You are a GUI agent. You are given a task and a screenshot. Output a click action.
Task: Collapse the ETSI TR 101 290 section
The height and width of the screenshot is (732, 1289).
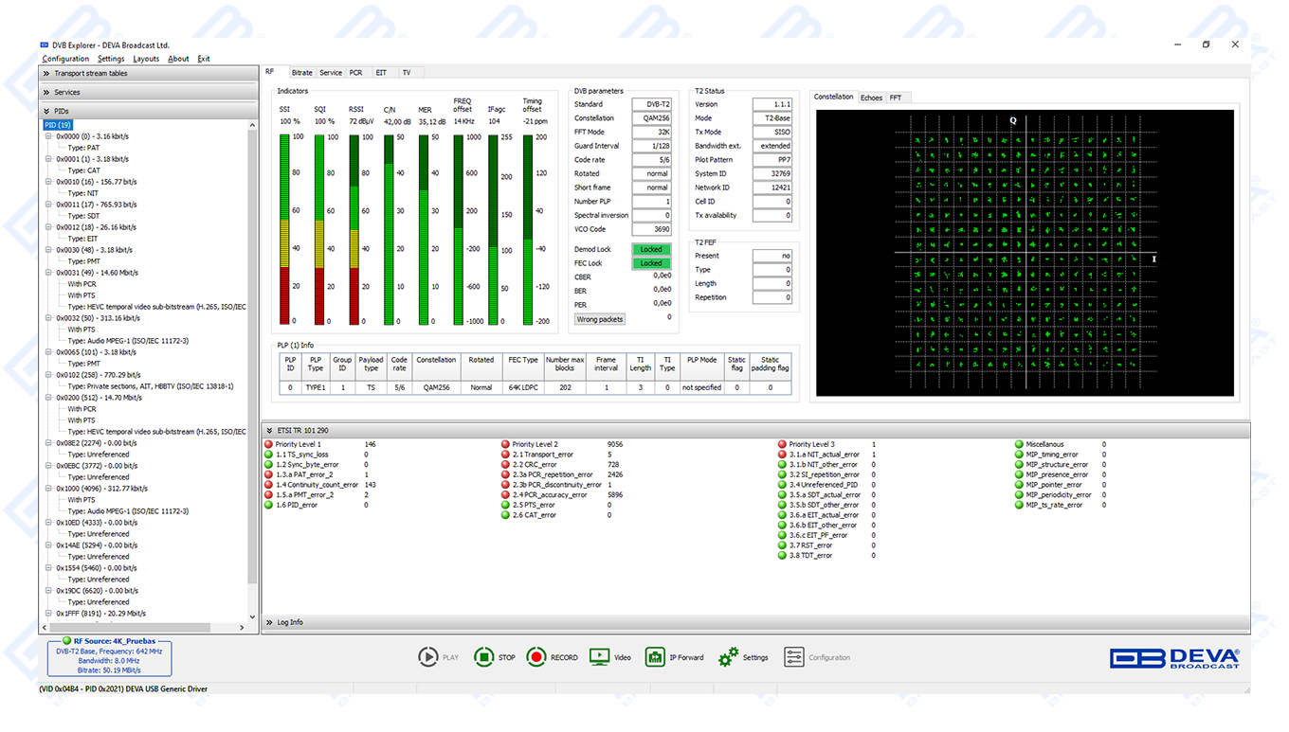(x=269, y=431)
